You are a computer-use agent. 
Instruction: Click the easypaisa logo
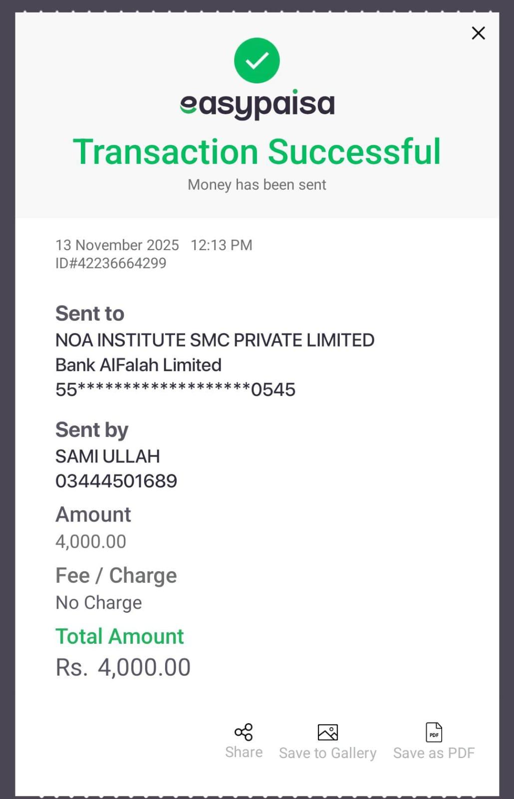[257, 104]
